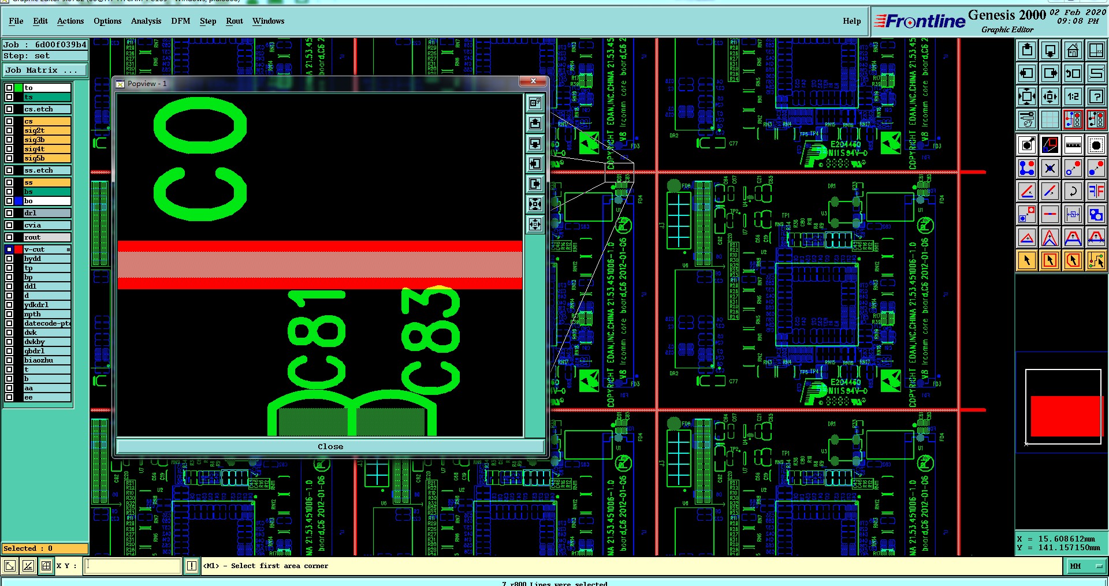Toggle visibility checkbox for layer to

point(9,88)
